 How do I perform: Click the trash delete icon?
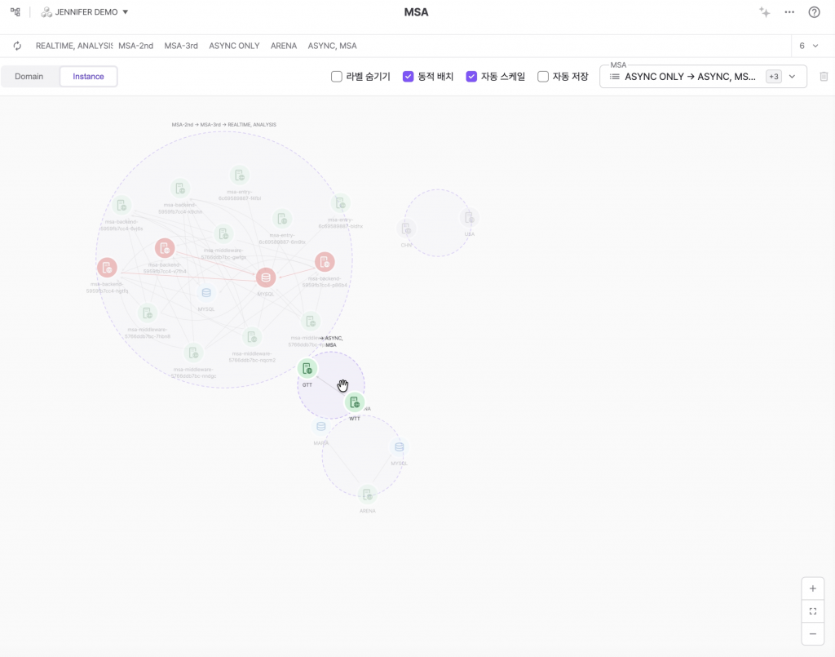click(x=824, y=77)
